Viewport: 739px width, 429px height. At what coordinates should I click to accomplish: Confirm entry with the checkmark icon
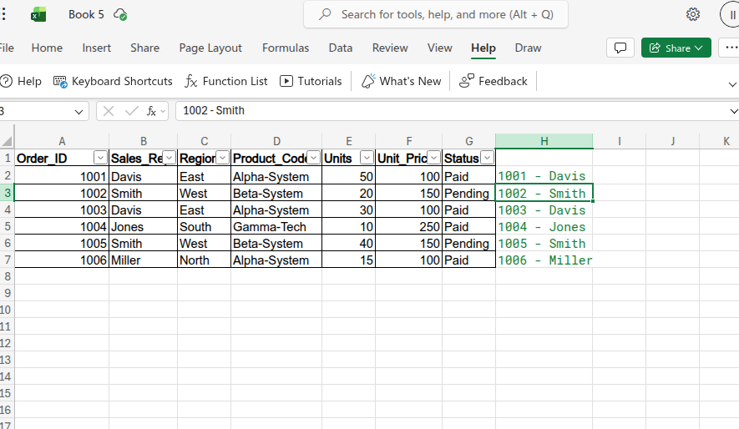131,111
